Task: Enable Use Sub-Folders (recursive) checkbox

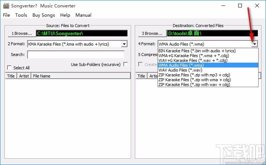Action: pos(126,64)
